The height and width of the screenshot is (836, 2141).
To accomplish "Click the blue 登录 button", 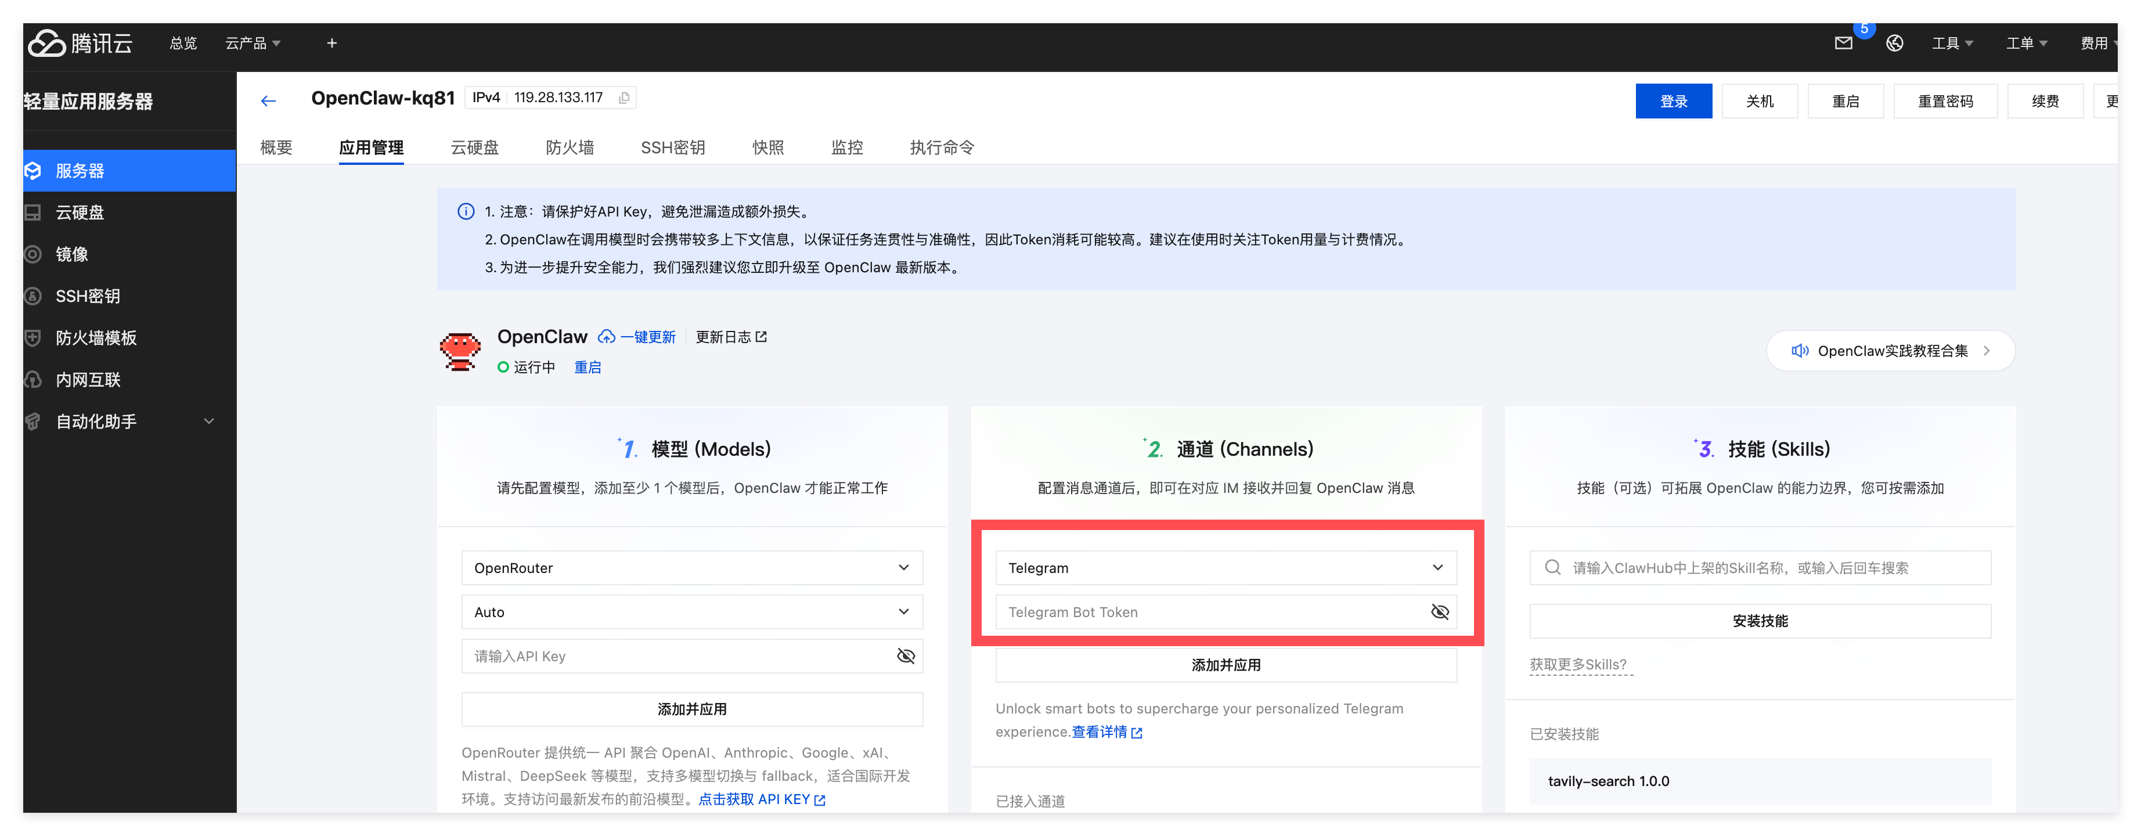I will tap(1673, 102).
